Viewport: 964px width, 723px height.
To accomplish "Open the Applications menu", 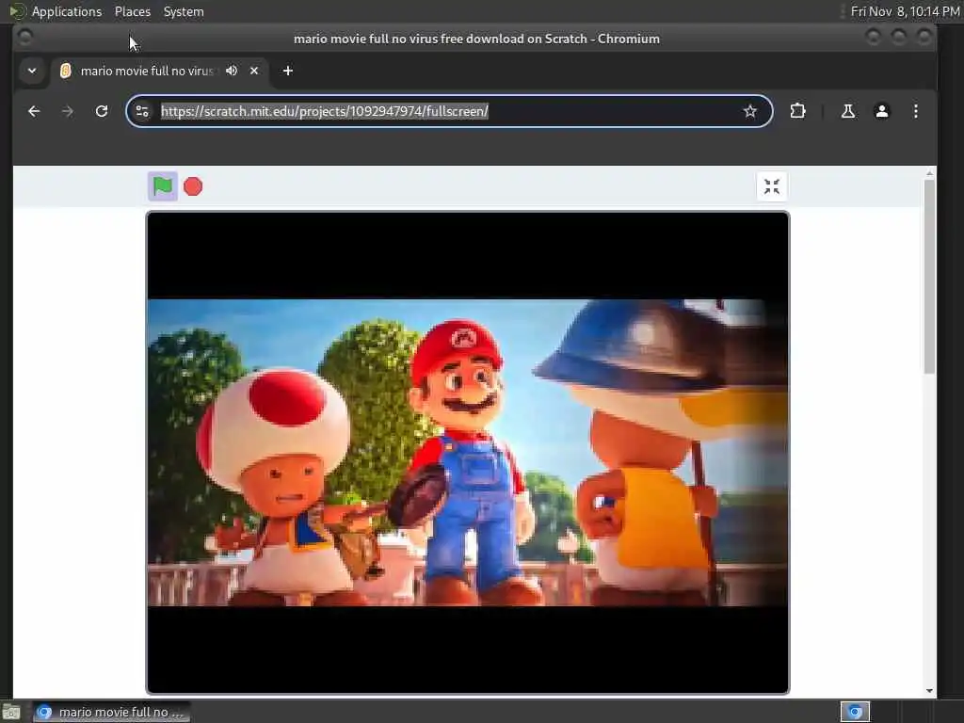I will (x=67, y=11).
